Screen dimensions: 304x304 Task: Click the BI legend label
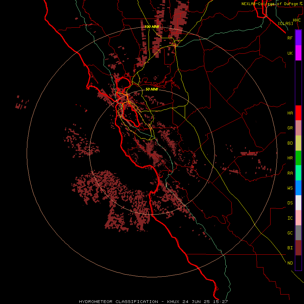290,248
